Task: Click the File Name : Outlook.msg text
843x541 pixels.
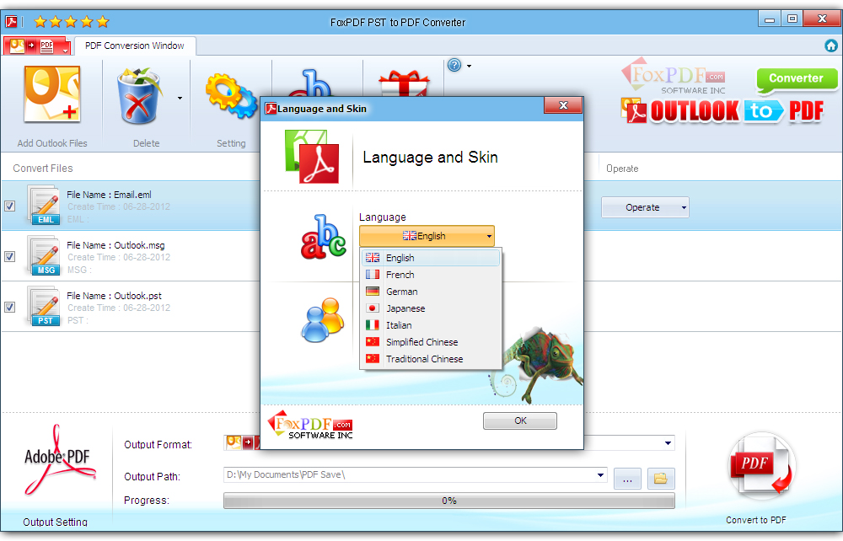Action: (x=115, y=245)
